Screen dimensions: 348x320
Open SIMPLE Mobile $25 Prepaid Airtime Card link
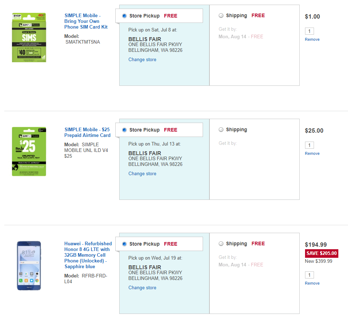click(87, 132)
